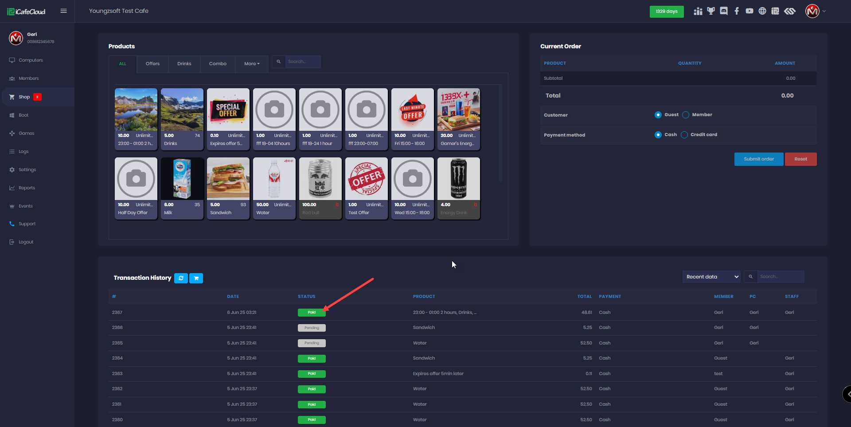
Task: Refresh the Transaction History list
Action: click(x=181, y=278)
